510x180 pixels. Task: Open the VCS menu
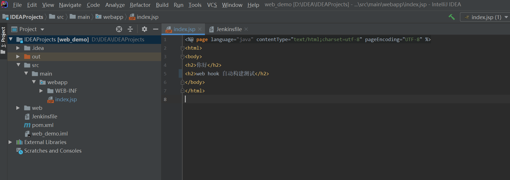(212, 5)
